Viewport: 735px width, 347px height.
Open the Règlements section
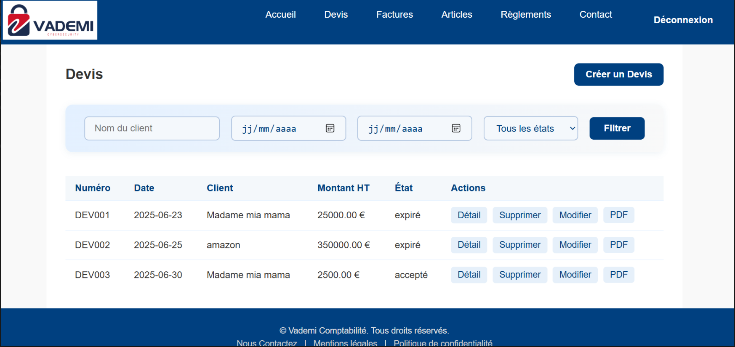coord(526,14)
